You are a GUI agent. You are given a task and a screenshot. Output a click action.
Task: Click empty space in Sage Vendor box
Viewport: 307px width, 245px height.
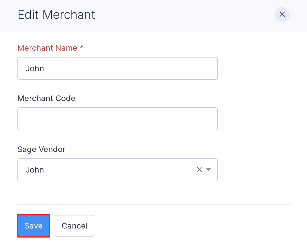124,170
